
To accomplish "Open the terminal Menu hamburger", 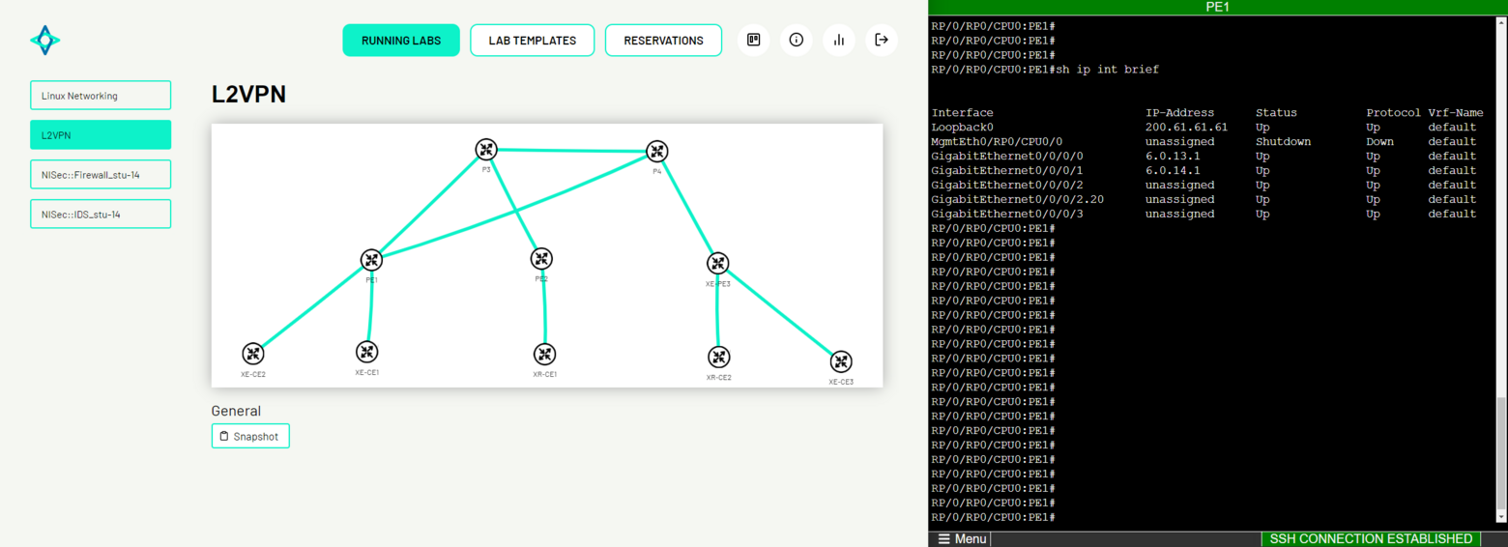I will [x=962, y=538].
